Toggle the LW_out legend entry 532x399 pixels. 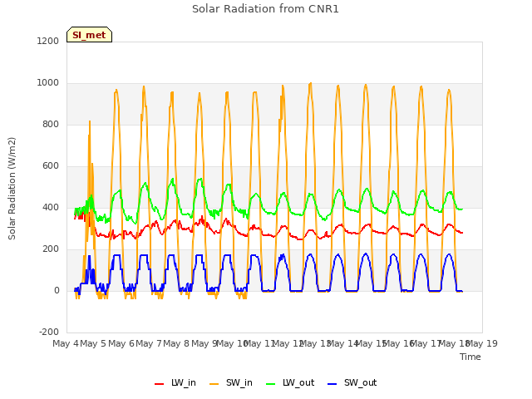coord(290,383)
